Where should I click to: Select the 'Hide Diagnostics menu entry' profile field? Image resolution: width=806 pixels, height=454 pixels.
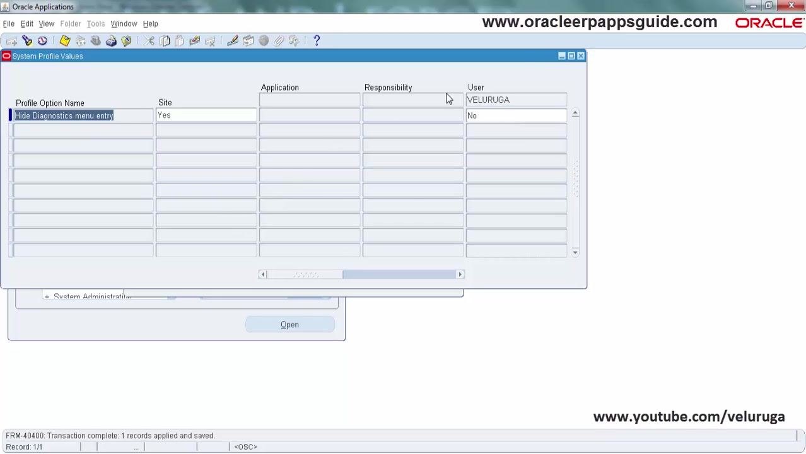(x=83, y=115)
